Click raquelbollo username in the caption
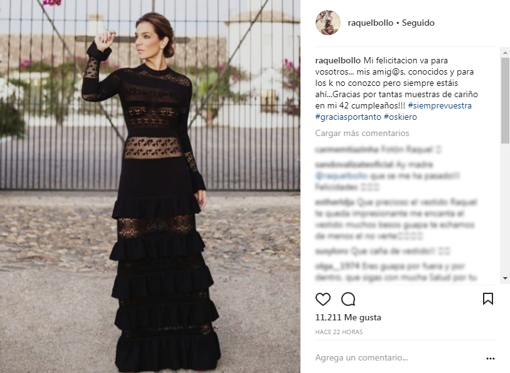This screenshot has width=510, height=373. pos(337,61)
